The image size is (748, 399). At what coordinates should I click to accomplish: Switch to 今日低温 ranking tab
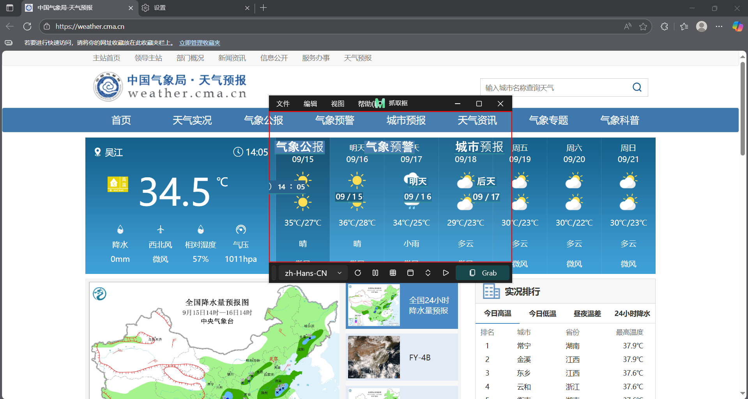tap(542, 314)
